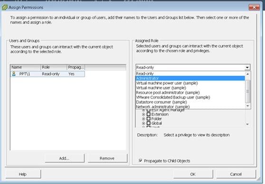The image size is (265, 184).
Task: Pick Virtual machine power user (sample) role
Action: (190, 83)
